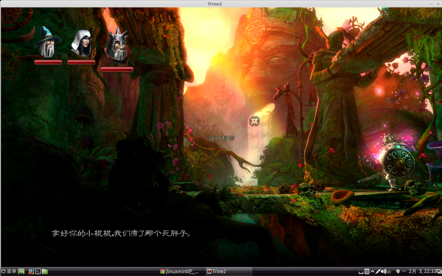Click the window list icon at taskbar end
Screen dimensions: 442x276
[439, 272]
